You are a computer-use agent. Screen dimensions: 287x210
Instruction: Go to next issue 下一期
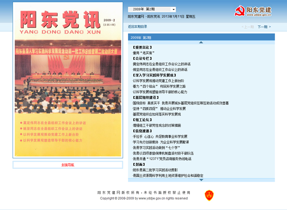pyautogui.click(x=262, y=27)
